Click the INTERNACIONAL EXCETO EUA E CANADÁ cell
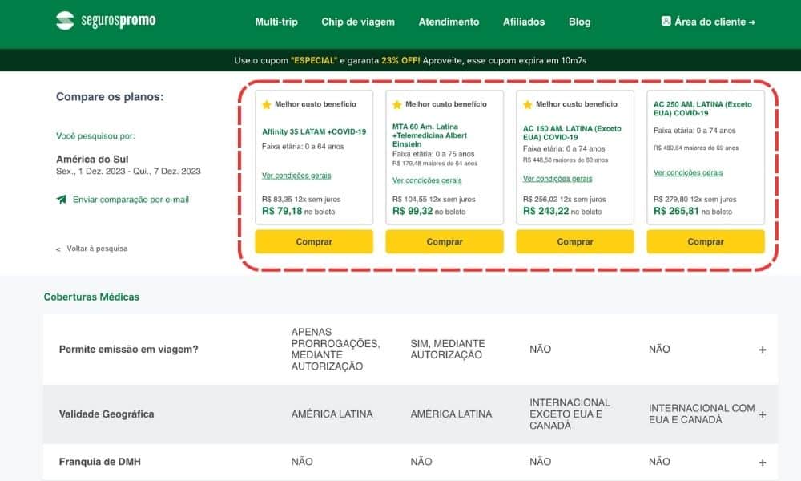 click(x=570, y=414)
